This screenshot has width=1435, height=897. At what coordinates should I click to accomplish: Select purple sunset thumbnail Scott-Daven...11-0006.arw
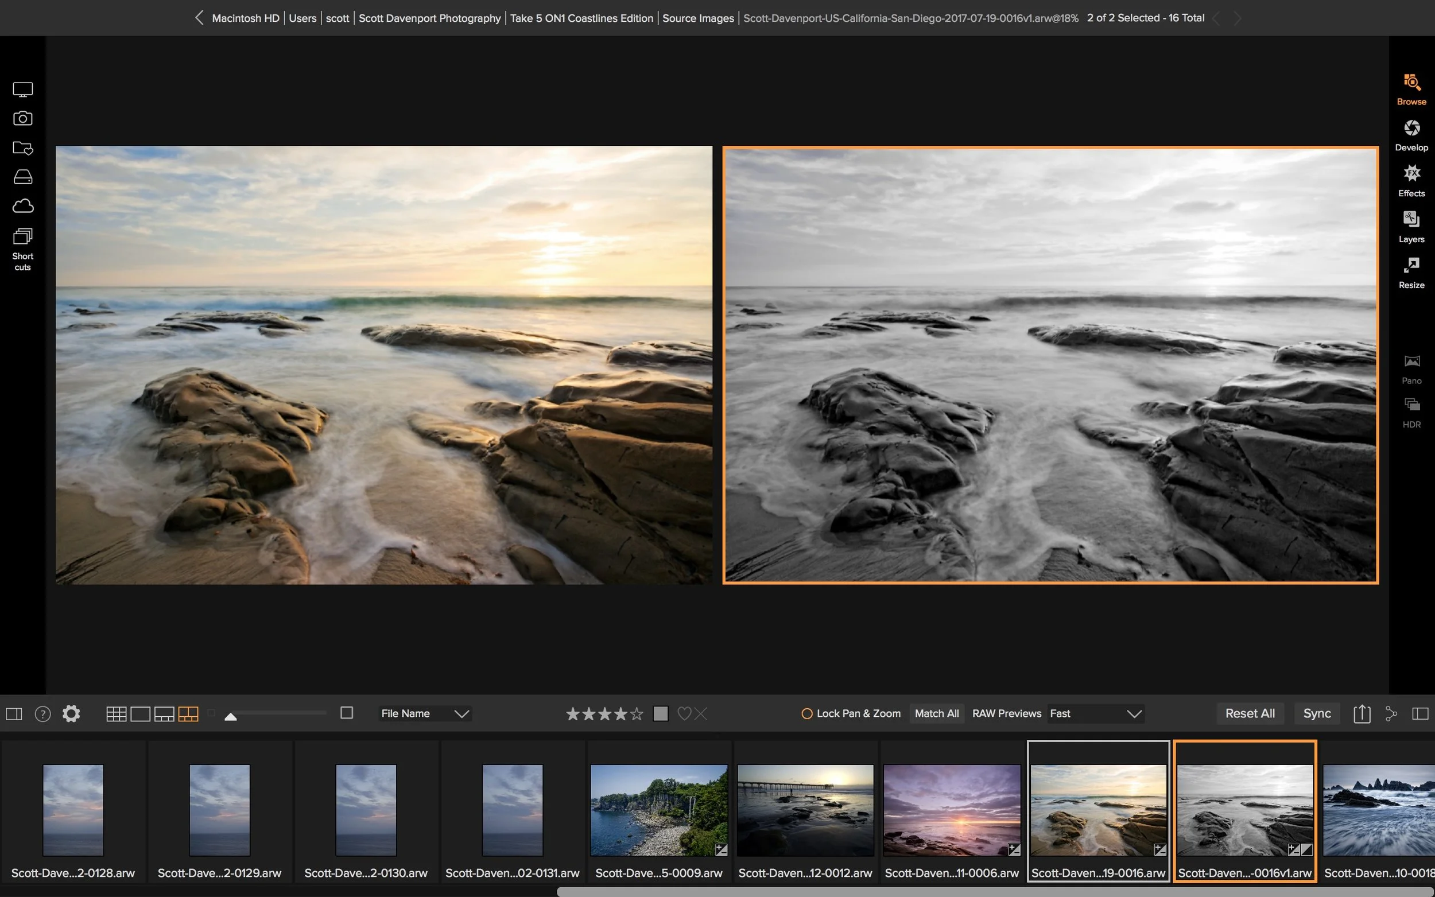coord(952,811)
